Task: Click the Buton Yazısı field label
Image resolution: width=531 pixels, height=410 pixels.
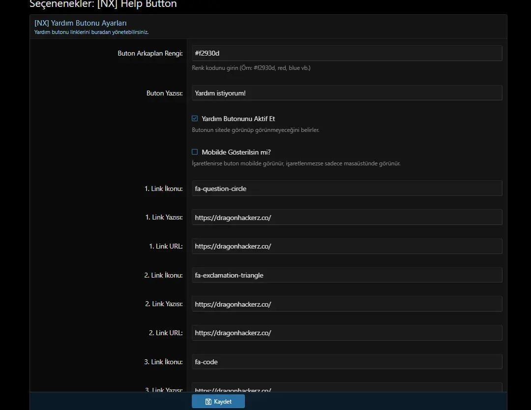Action: tap(164, 93)
